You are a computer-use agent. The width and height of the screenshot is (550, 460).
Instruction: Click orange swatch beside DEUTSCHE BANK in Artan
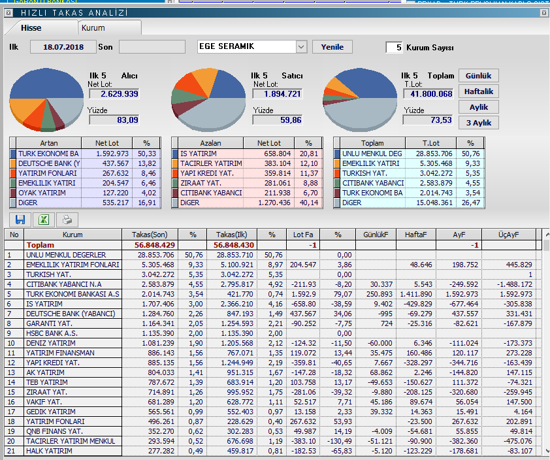[13, 163]
